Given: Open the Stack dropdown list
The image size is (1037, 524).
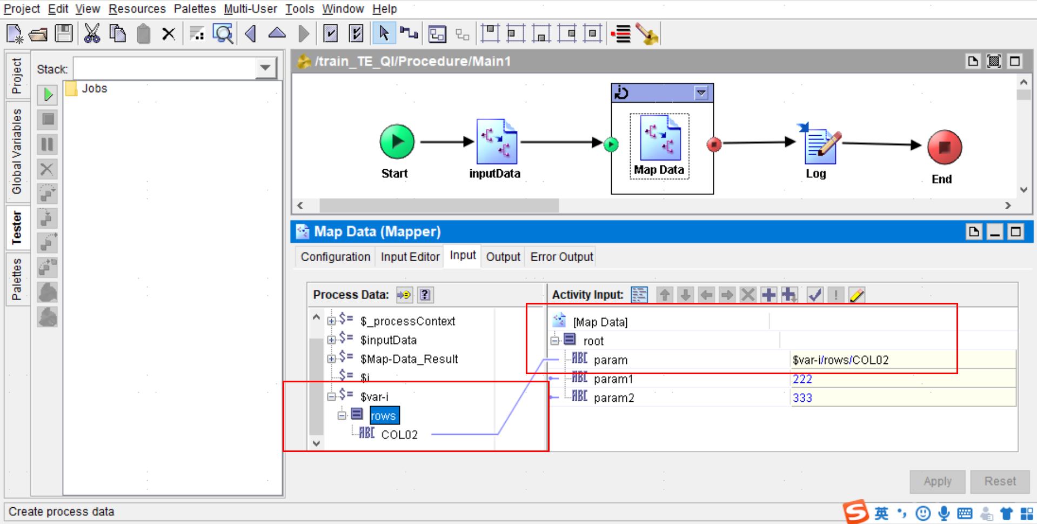Looking at the screenshot, I should coord(265,68).
